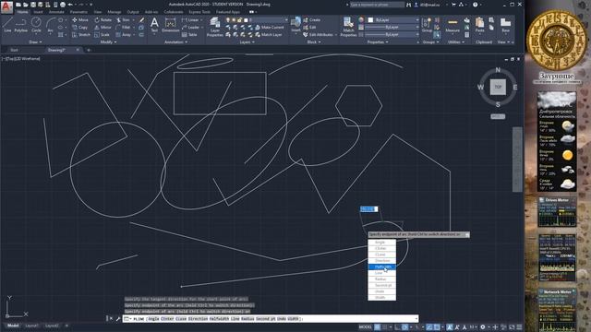Switch to Layout1 tab
Screen dimensions: 591x332
(31, 326)
